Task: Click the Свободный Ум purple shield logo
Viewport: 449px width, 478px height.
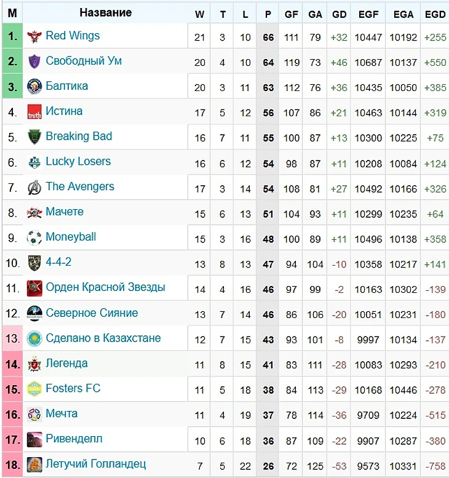Action: click(34, 62)
